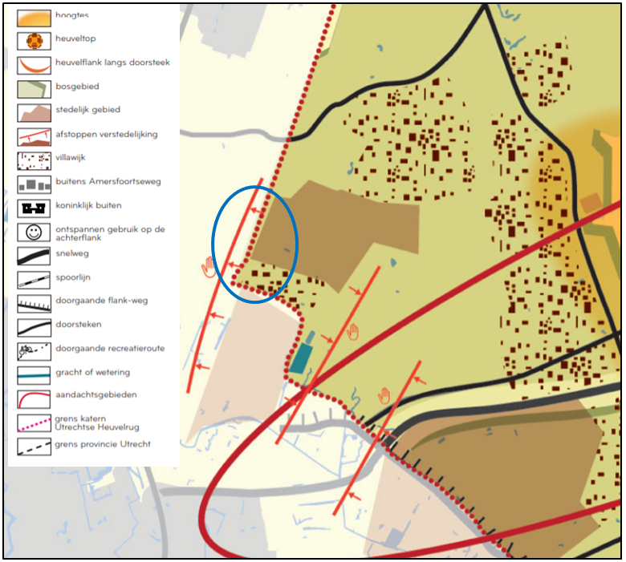The height and width of the screenshot is (562, 626).
Task: Click the 'koninklijk buiten' legend label
Action: [x=88, y=205]
